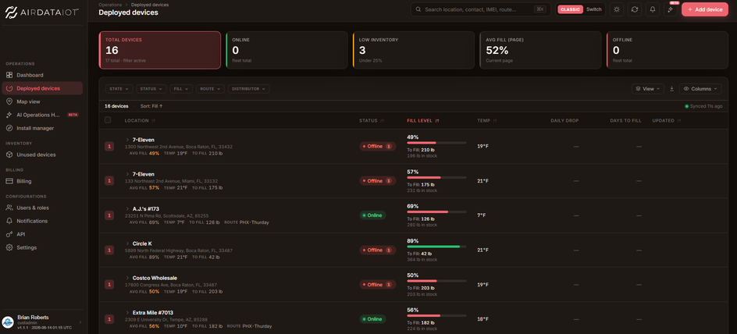Sort by Temp column sort icon
The width and height of the screenshot is (737, 334).
[x=495, y=121]
